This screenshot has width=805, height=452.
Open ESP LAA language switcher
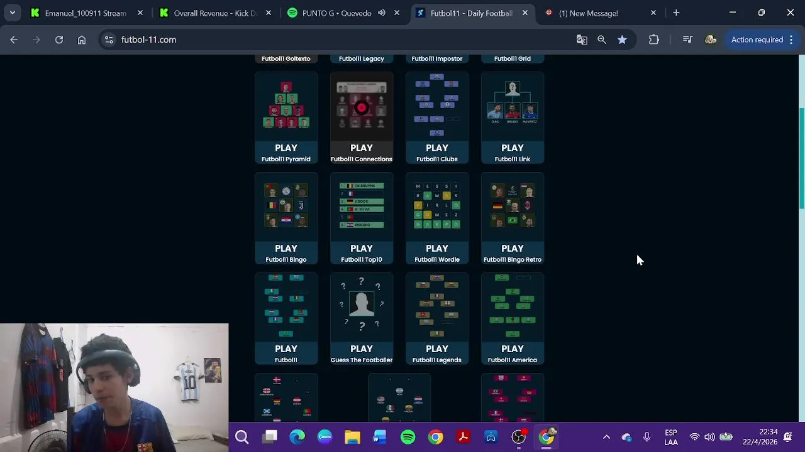coord(671,437)
